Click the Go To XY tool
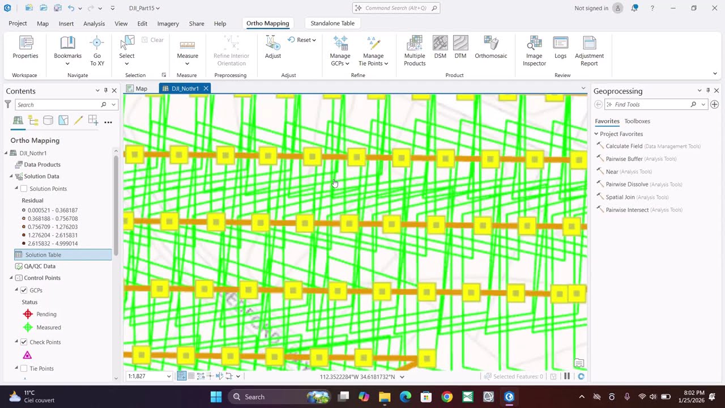Screen dimensions: 725x408 click(97, 51)
